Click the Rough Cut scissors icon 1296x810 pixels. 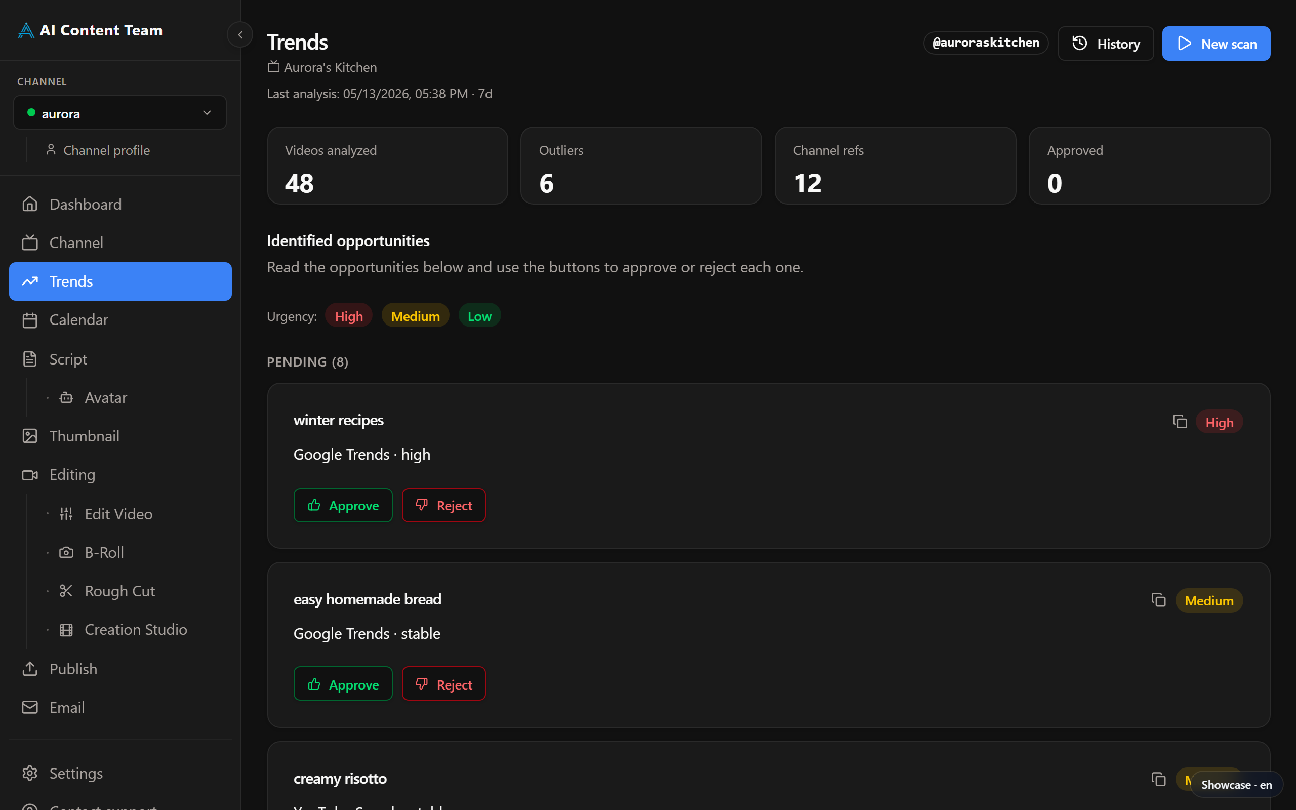[x=66, y=591]
